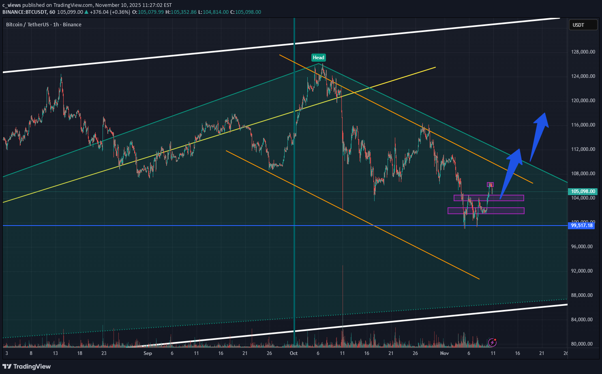Click the Oct label on time axis
The width and height of the screenshot is (602, 374).
294,353
